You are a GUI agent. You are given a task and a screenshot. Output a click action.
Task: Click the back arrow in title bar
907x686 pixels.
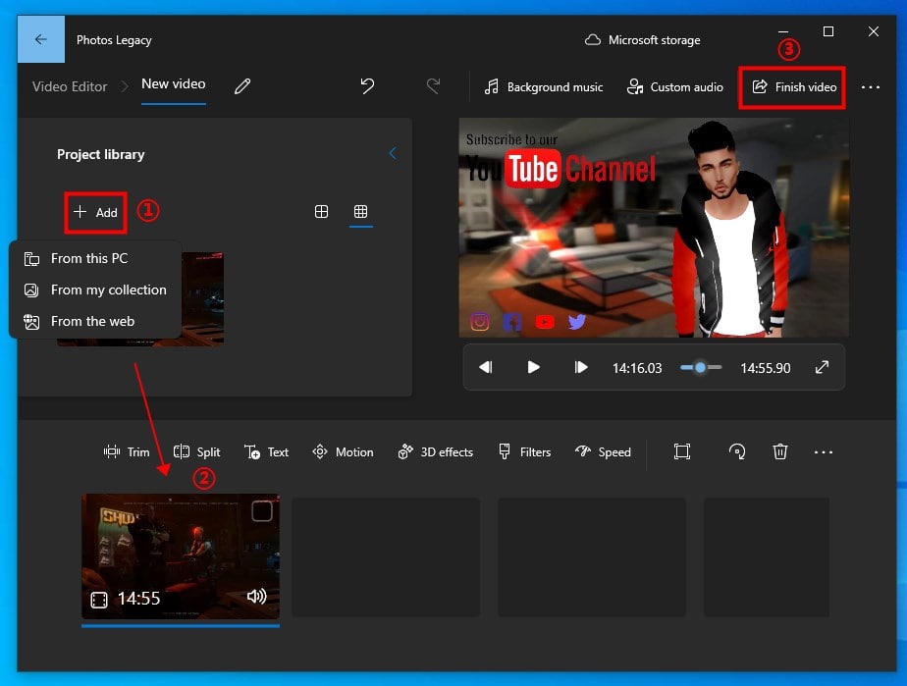coord(40,40)
